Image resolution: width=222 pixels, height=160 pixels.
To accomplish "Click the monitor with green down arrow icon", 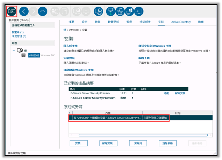I will (x=110, y=11).
